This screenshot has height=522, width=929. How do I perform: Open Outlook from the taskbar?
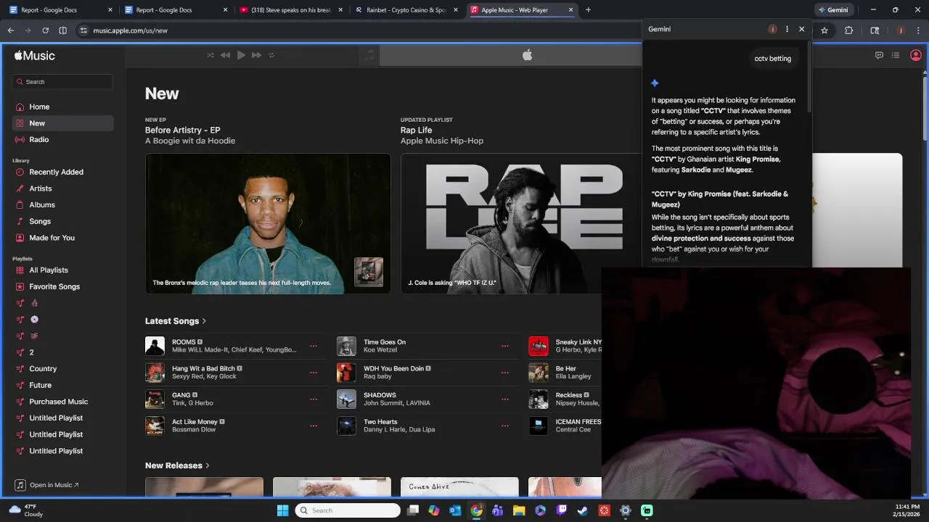click(455, 510)
